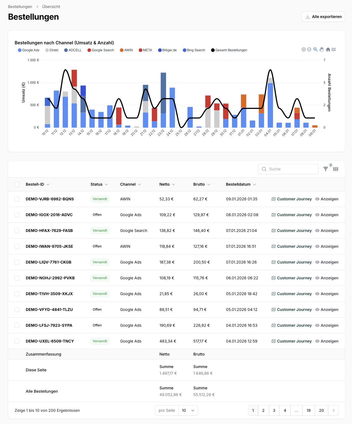Viewport: 352px width, 424px height.
Task: Click the Alle exportieren button
Action: tap(323, 17)
